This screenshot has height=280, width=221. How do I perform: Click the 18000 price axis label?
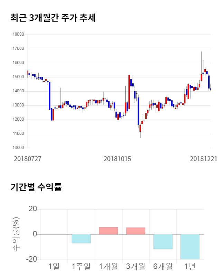pos(18,35)
